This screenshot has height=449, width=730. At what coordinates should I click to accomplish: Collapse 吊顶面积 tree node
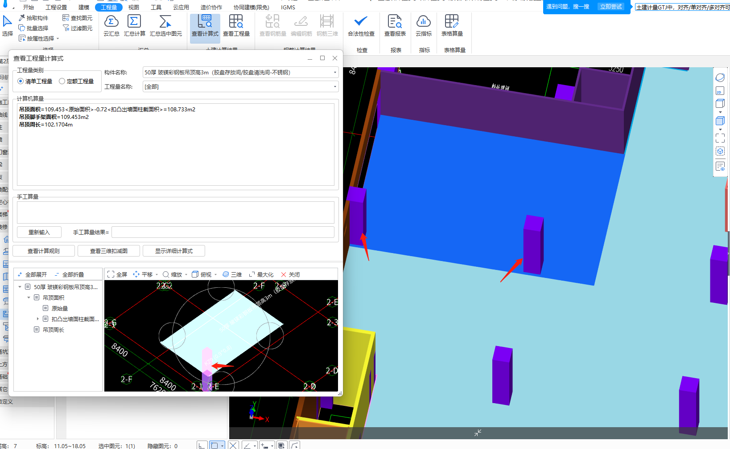pyautogui.click(x=29, y=298)
